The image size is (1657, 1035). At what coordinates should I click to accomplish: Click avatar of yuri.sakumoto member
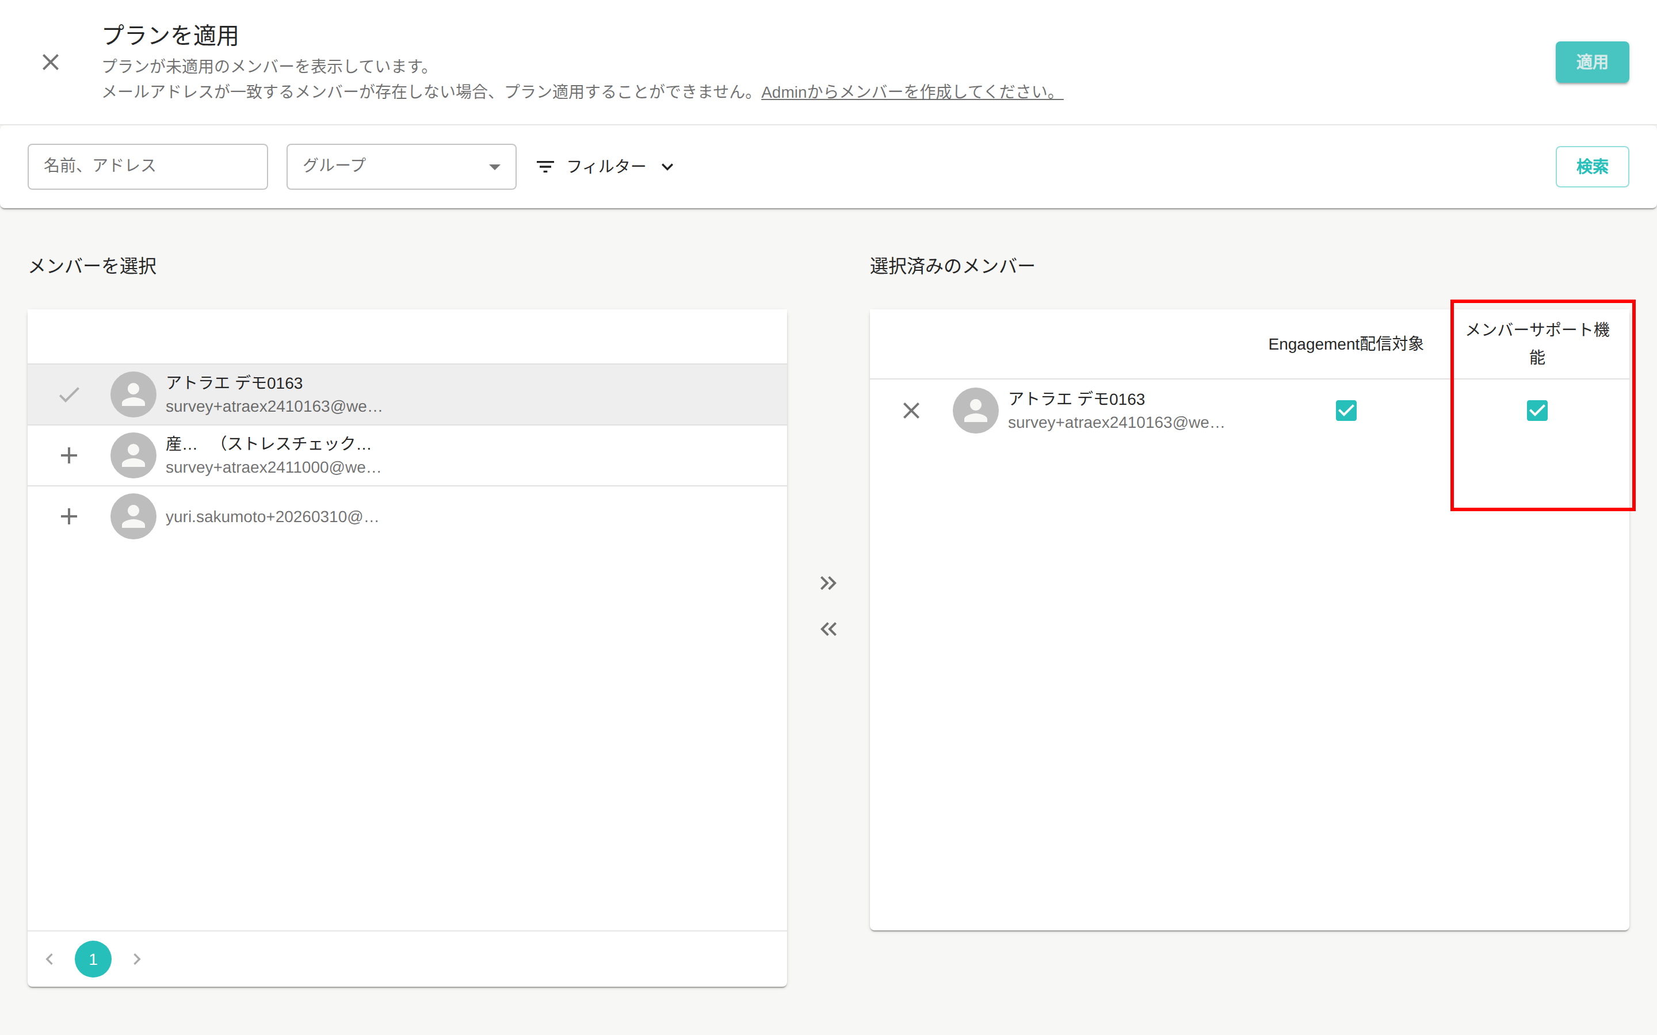133,516
